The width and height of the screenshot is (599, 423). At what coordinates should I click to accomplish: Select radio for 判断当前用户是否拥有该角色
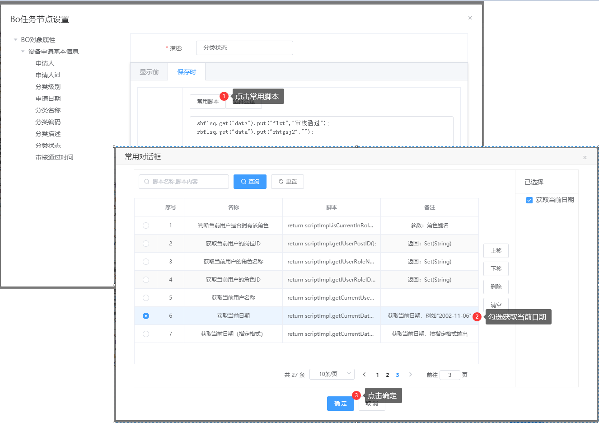point(146,226)
